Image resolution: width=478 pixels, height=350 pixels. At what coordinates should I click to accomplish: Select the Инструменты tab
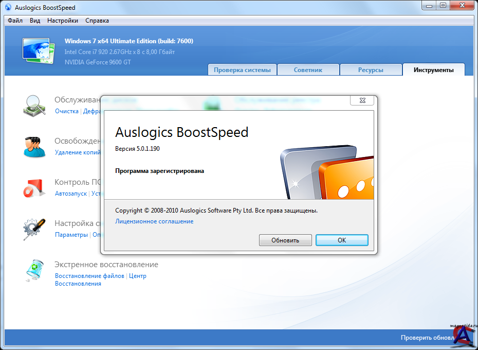[x=433, y=70]
